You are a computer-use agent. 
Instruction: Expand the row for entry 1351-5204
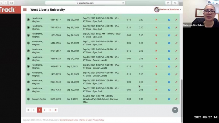click(28, 35)
